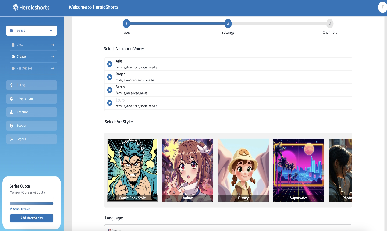Click the Account person icon
Screen dimensions: 387x231
pyautogui.click(x=11, y=112)
